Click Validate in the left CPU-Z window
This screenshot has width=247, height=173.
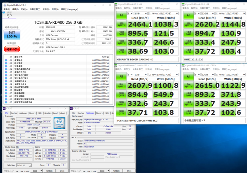point(49,171)
